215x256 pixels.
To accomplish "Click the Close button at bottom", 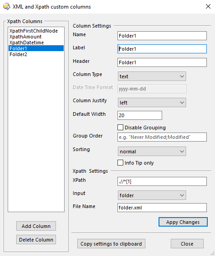I will pyautogui.click(x=187, y=244).
